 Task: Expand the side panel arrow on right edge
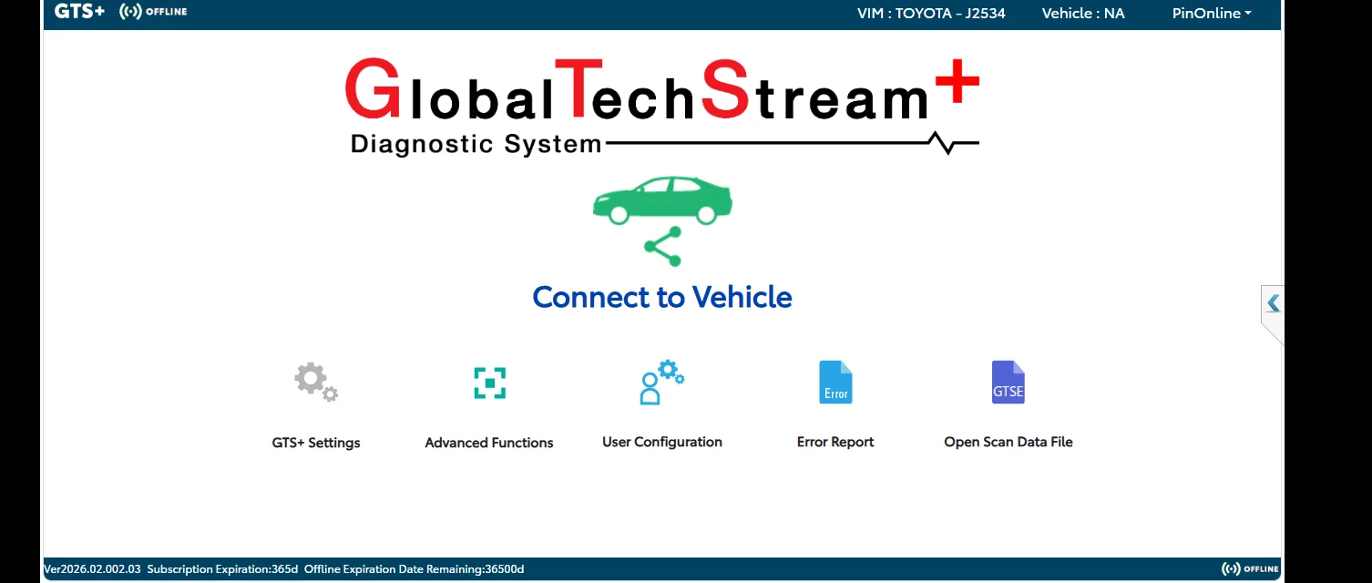(x=1273, y=303)
